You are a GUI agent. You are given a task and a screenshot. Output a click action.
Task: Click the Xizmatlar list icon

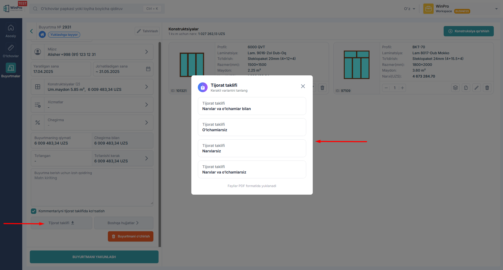(38, 105)
